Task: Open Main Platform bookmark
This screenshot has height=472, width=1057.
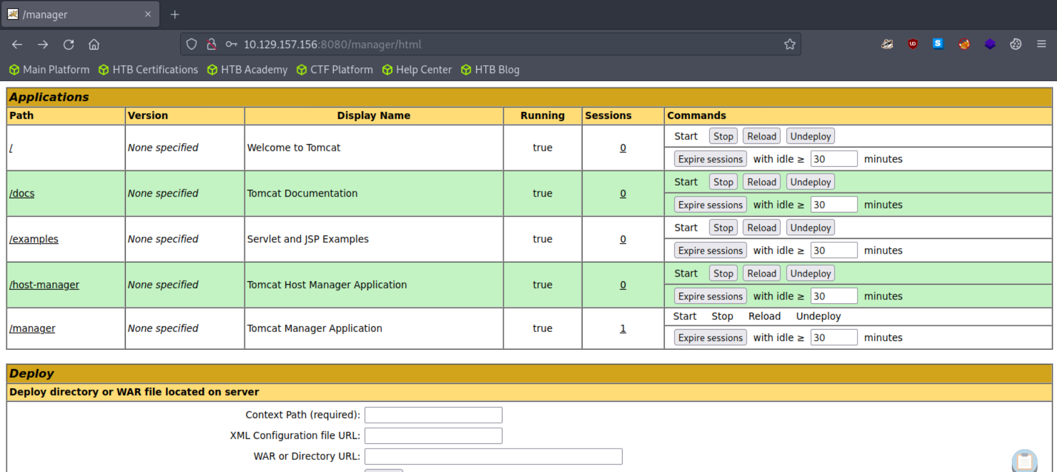Action: 49,70
